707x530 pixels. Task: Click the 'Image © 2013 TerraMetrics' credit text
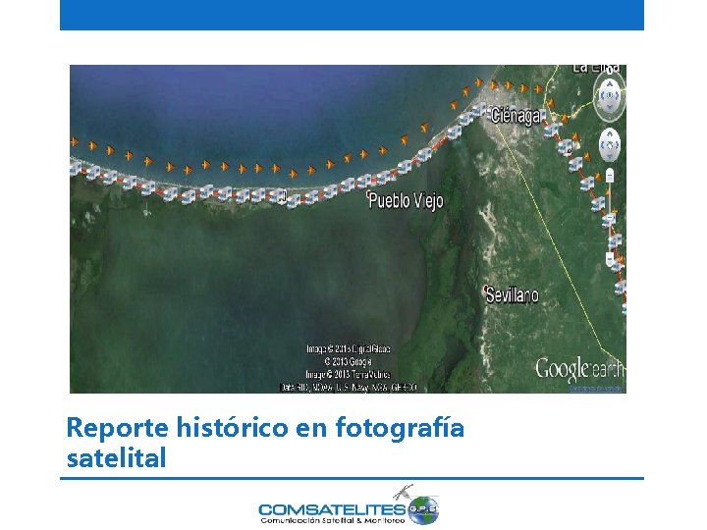348,375
